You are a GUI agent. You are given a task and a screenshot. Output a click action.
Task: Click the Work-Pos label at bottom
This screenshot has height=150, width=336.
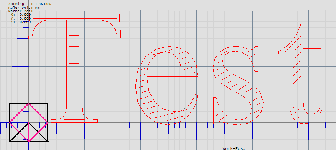pos(233,148)
